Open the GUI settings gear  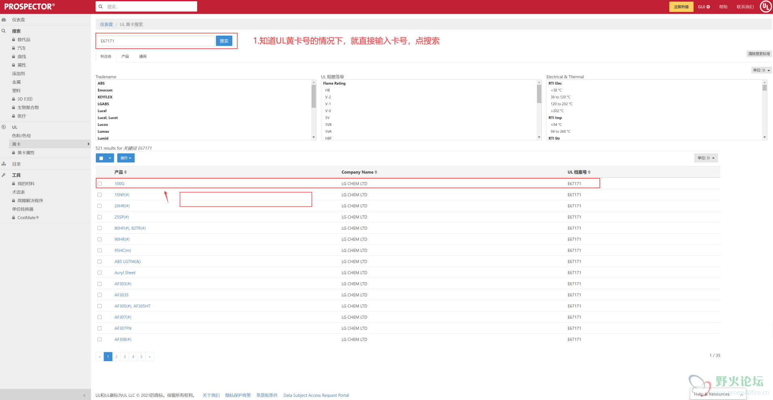click(x=708, y=7)
